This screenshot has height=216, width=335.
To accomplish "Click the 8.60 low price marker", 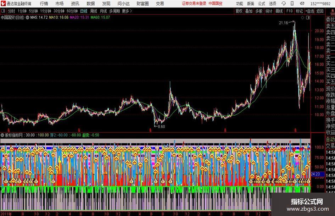I will tap(161, 127).
